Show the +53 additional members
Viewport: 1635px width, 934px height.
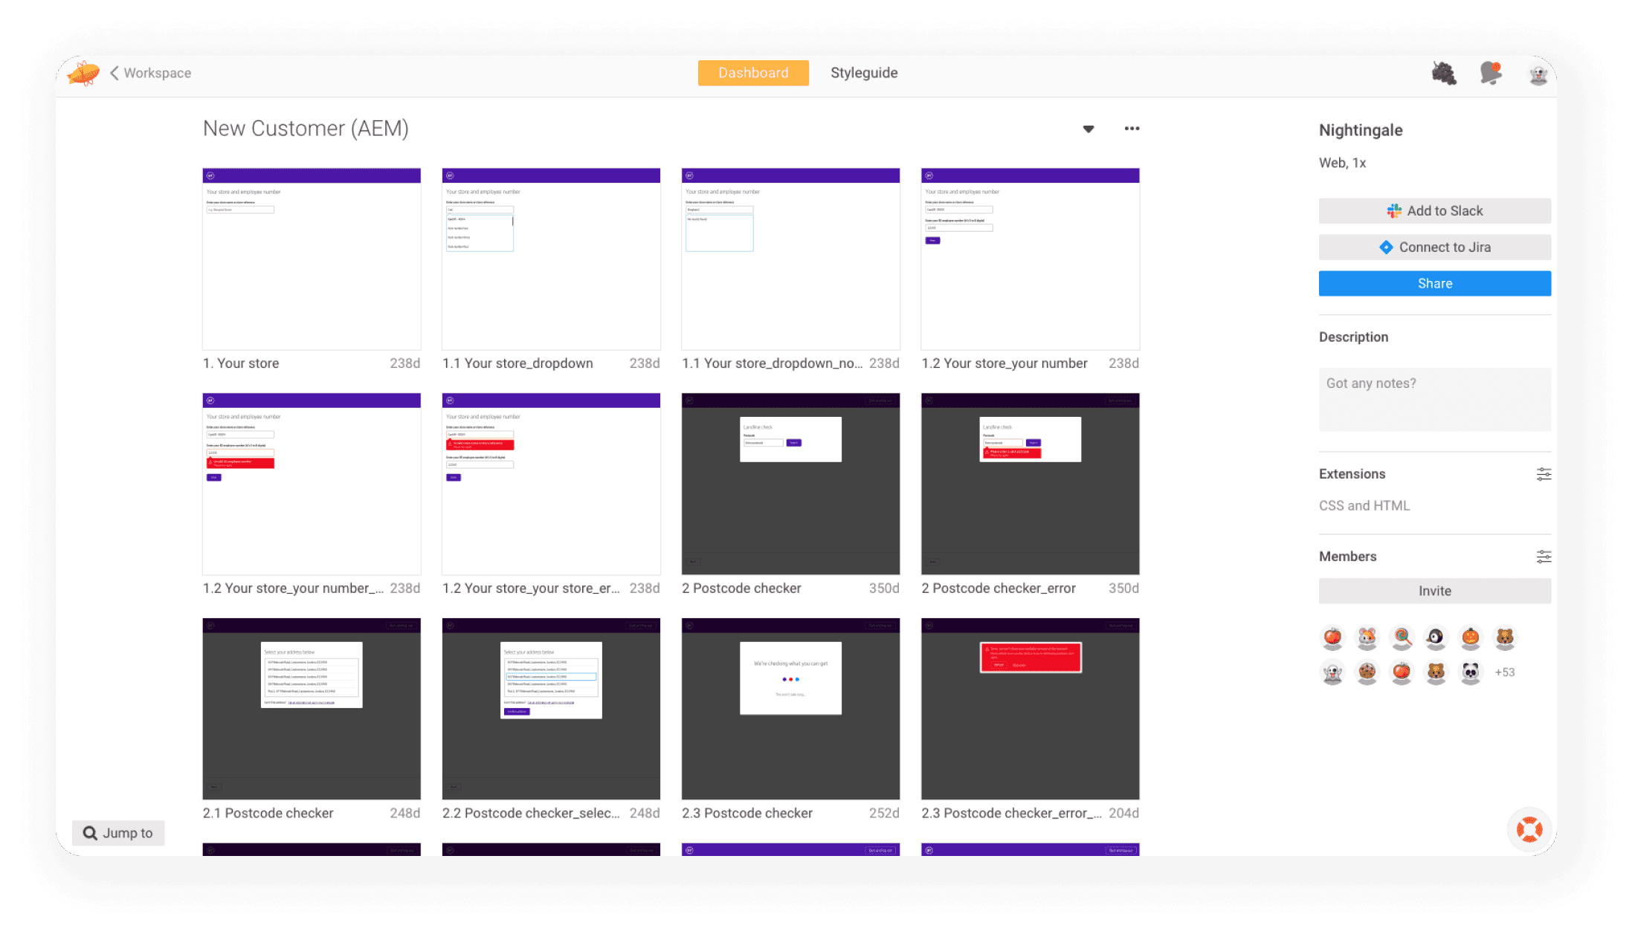pyautogui.click(x=1504, y=672)
